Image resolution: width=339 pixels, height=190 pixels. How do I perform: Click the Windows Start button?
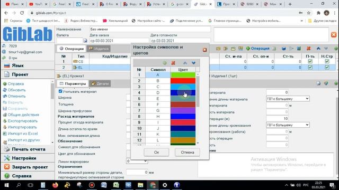click(x=6, y=185)
